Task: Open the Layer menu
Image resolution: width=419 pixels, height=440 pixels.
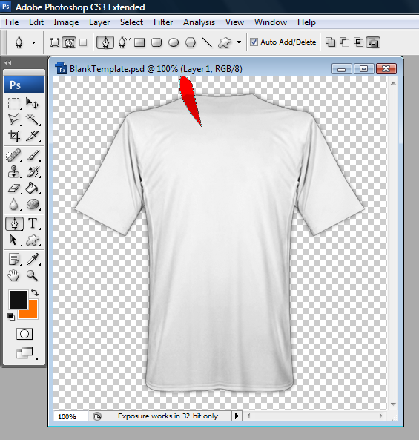Action: coord(99,22)
